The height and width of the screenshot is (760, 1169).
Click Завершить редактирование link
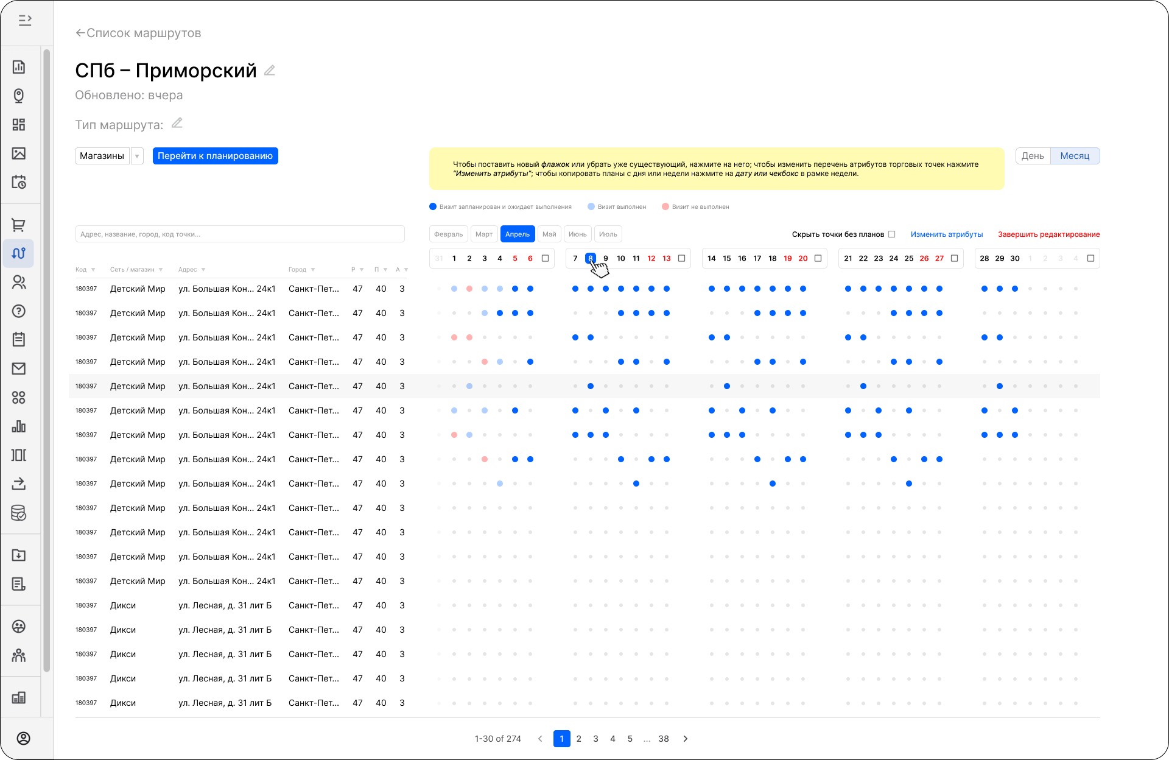click(1048, 234)
